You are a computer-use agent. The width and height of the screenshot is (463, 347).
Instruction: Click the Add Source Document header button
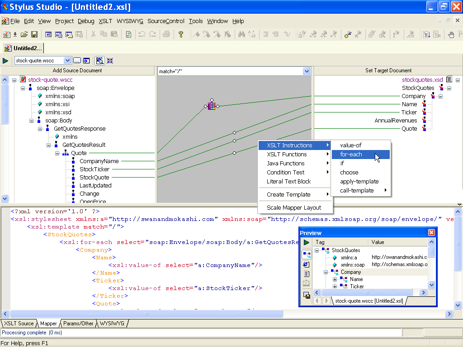[77, 70]
